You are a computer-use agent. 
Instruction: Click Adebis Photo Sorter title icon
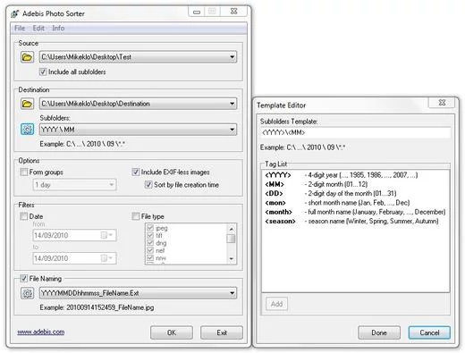tap(15, 13)
